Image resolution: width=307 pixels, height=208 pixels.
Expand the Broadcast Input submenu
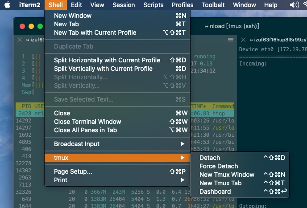(117, 144)
